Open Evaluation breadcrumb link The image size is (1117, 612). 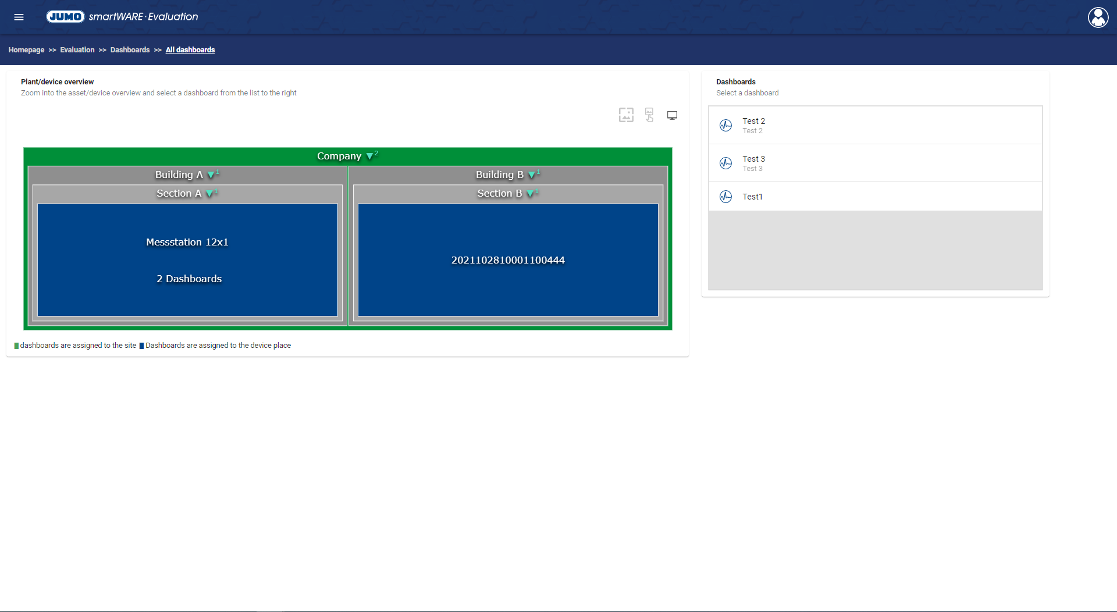click(x=77, y=50)
